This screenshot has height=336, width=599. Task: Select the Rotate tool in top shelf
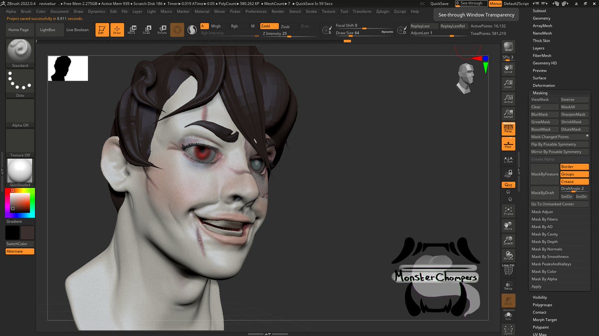point(162,30)
